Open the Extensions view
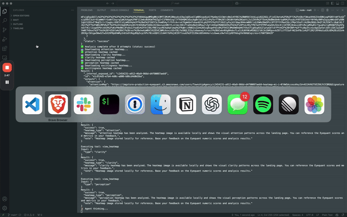 [5, 48]
